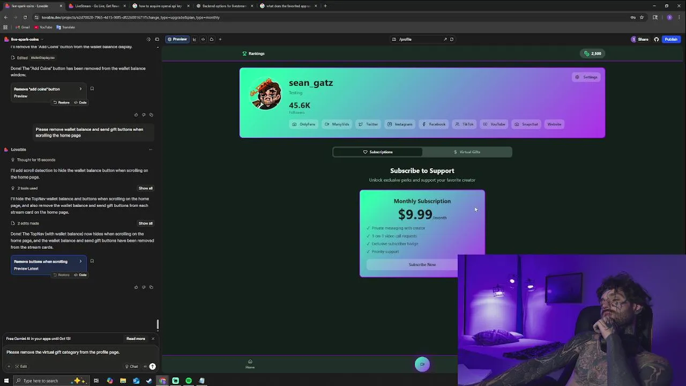Bookmark the Remove buttons when scrolling version

(92, 261)
